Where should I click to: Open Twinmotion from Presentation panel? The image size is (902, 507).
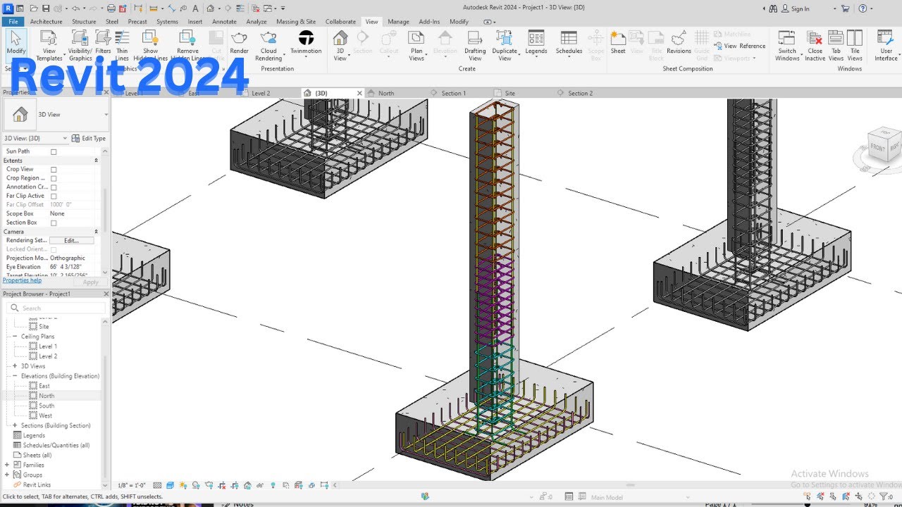306,42
